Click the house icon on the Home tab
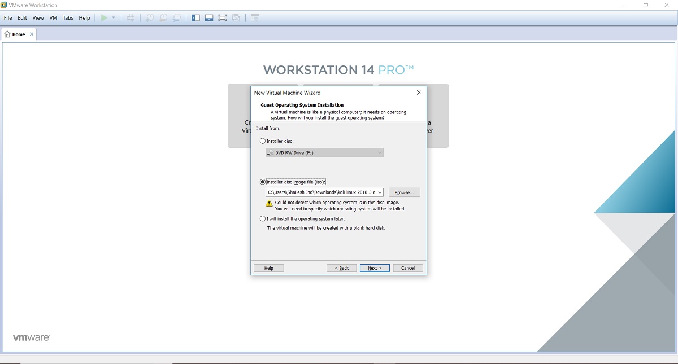Viewport: 678px width, 364px height. click(7, 34)
